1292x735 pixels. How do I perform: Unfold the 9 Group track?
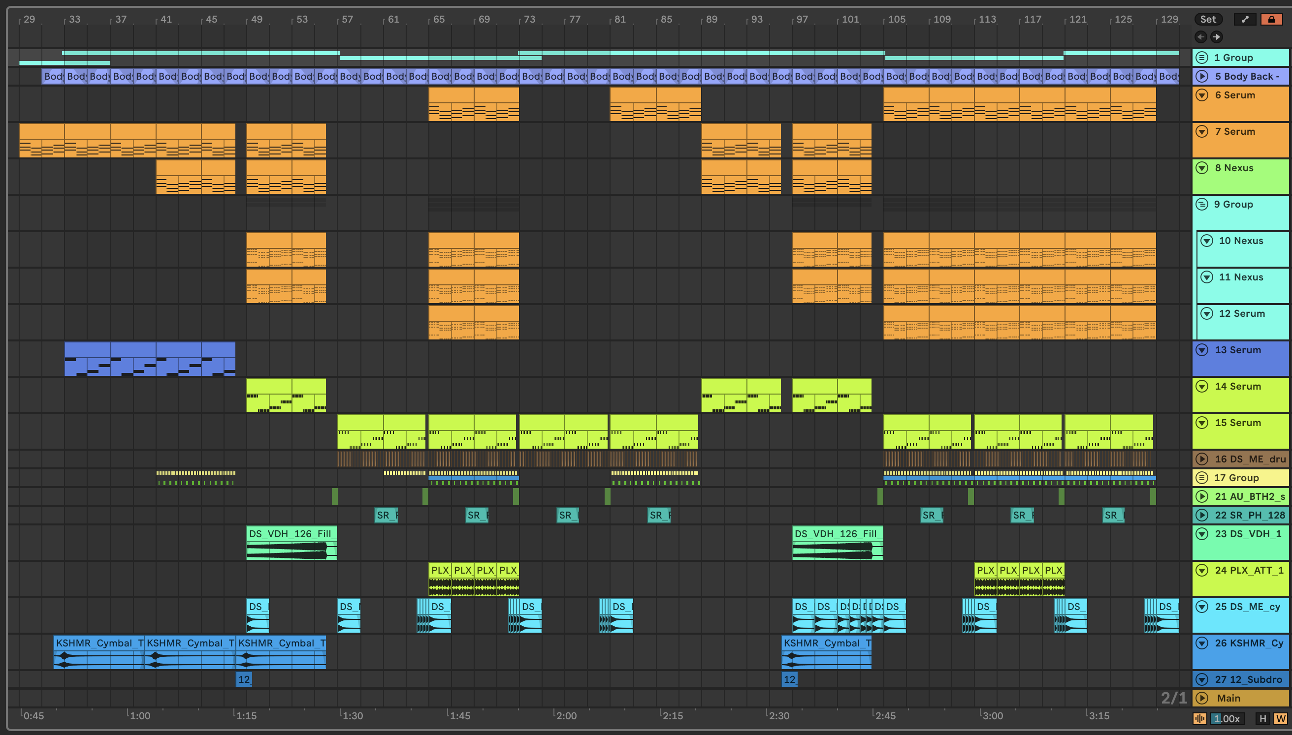click(1202, 205)
